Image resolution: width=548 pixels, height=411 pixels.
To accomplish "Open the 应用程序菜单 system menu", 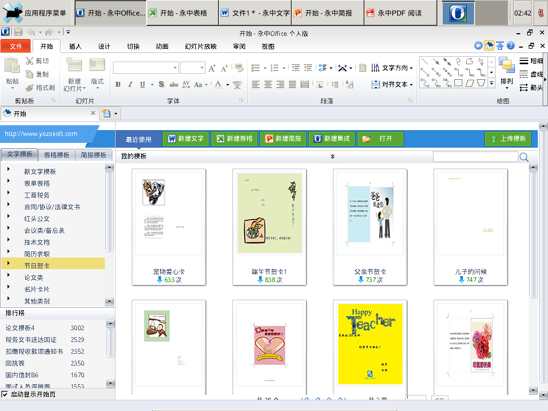I will tap(35, 13).
